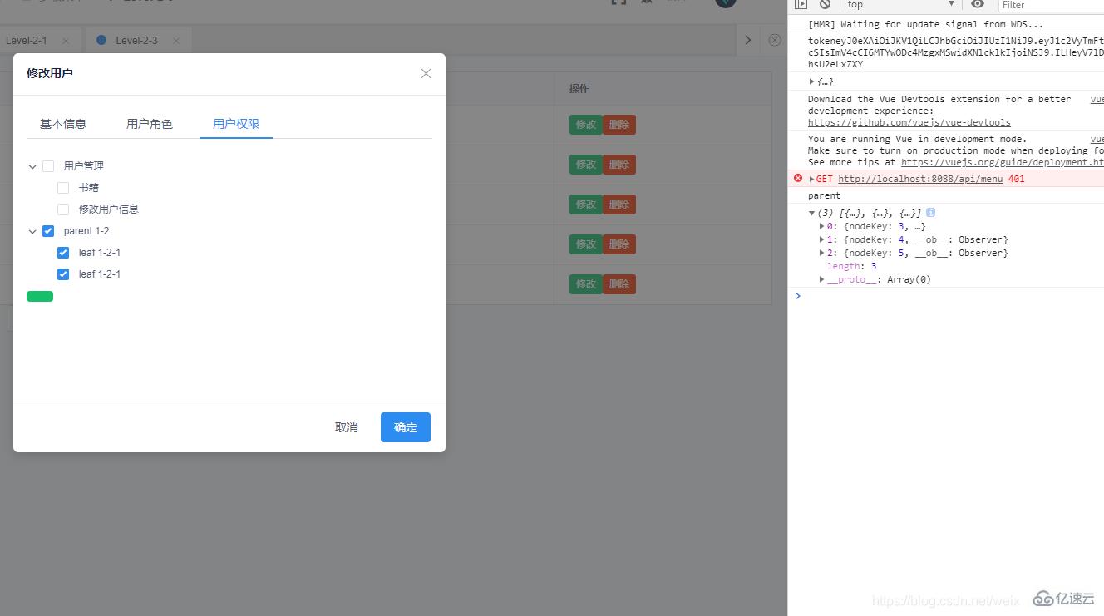
Task: Click the blue info icon next to the (3) array
Action: pos(931,213)
